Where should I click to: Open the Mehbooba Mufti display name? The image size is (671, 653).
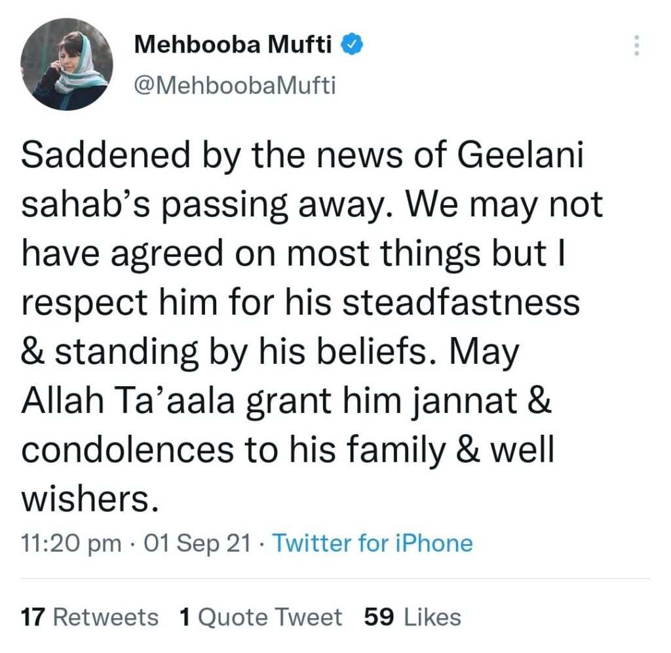[233, 44]
